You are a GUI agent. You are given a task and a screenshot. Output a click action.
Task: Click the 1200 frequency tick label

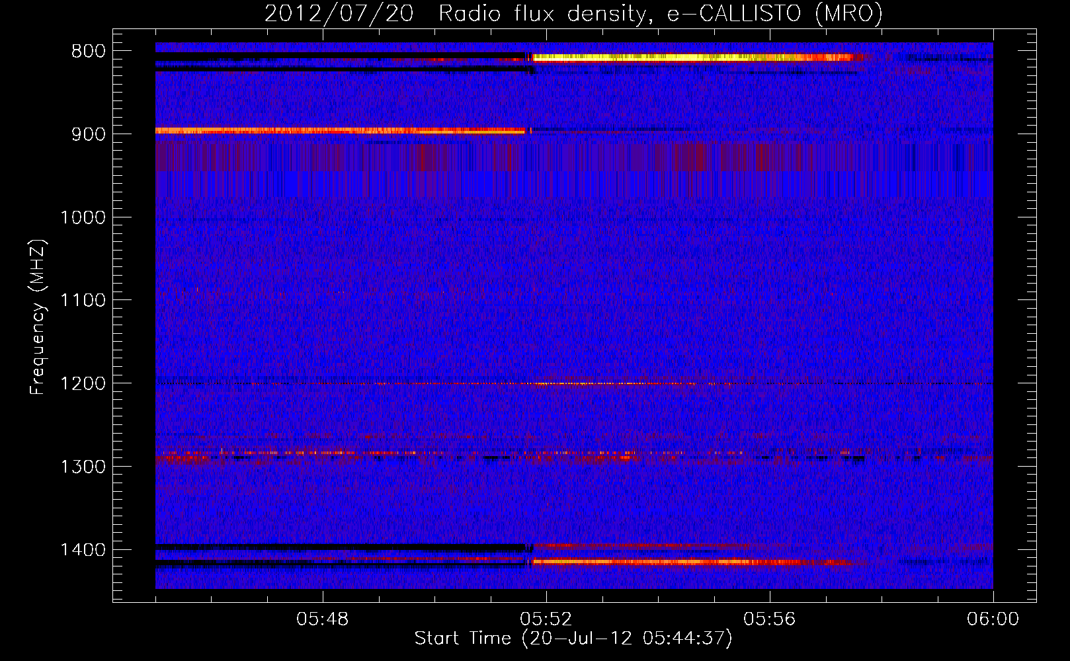pyautogui.click(x=83, y=384)
